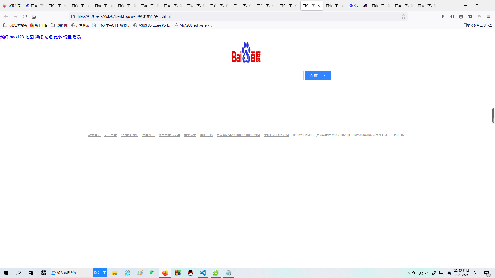Screen dimensions: 495x278
Task: Open Internet Explorer icon in taskbar
Action: click(128, 273)
